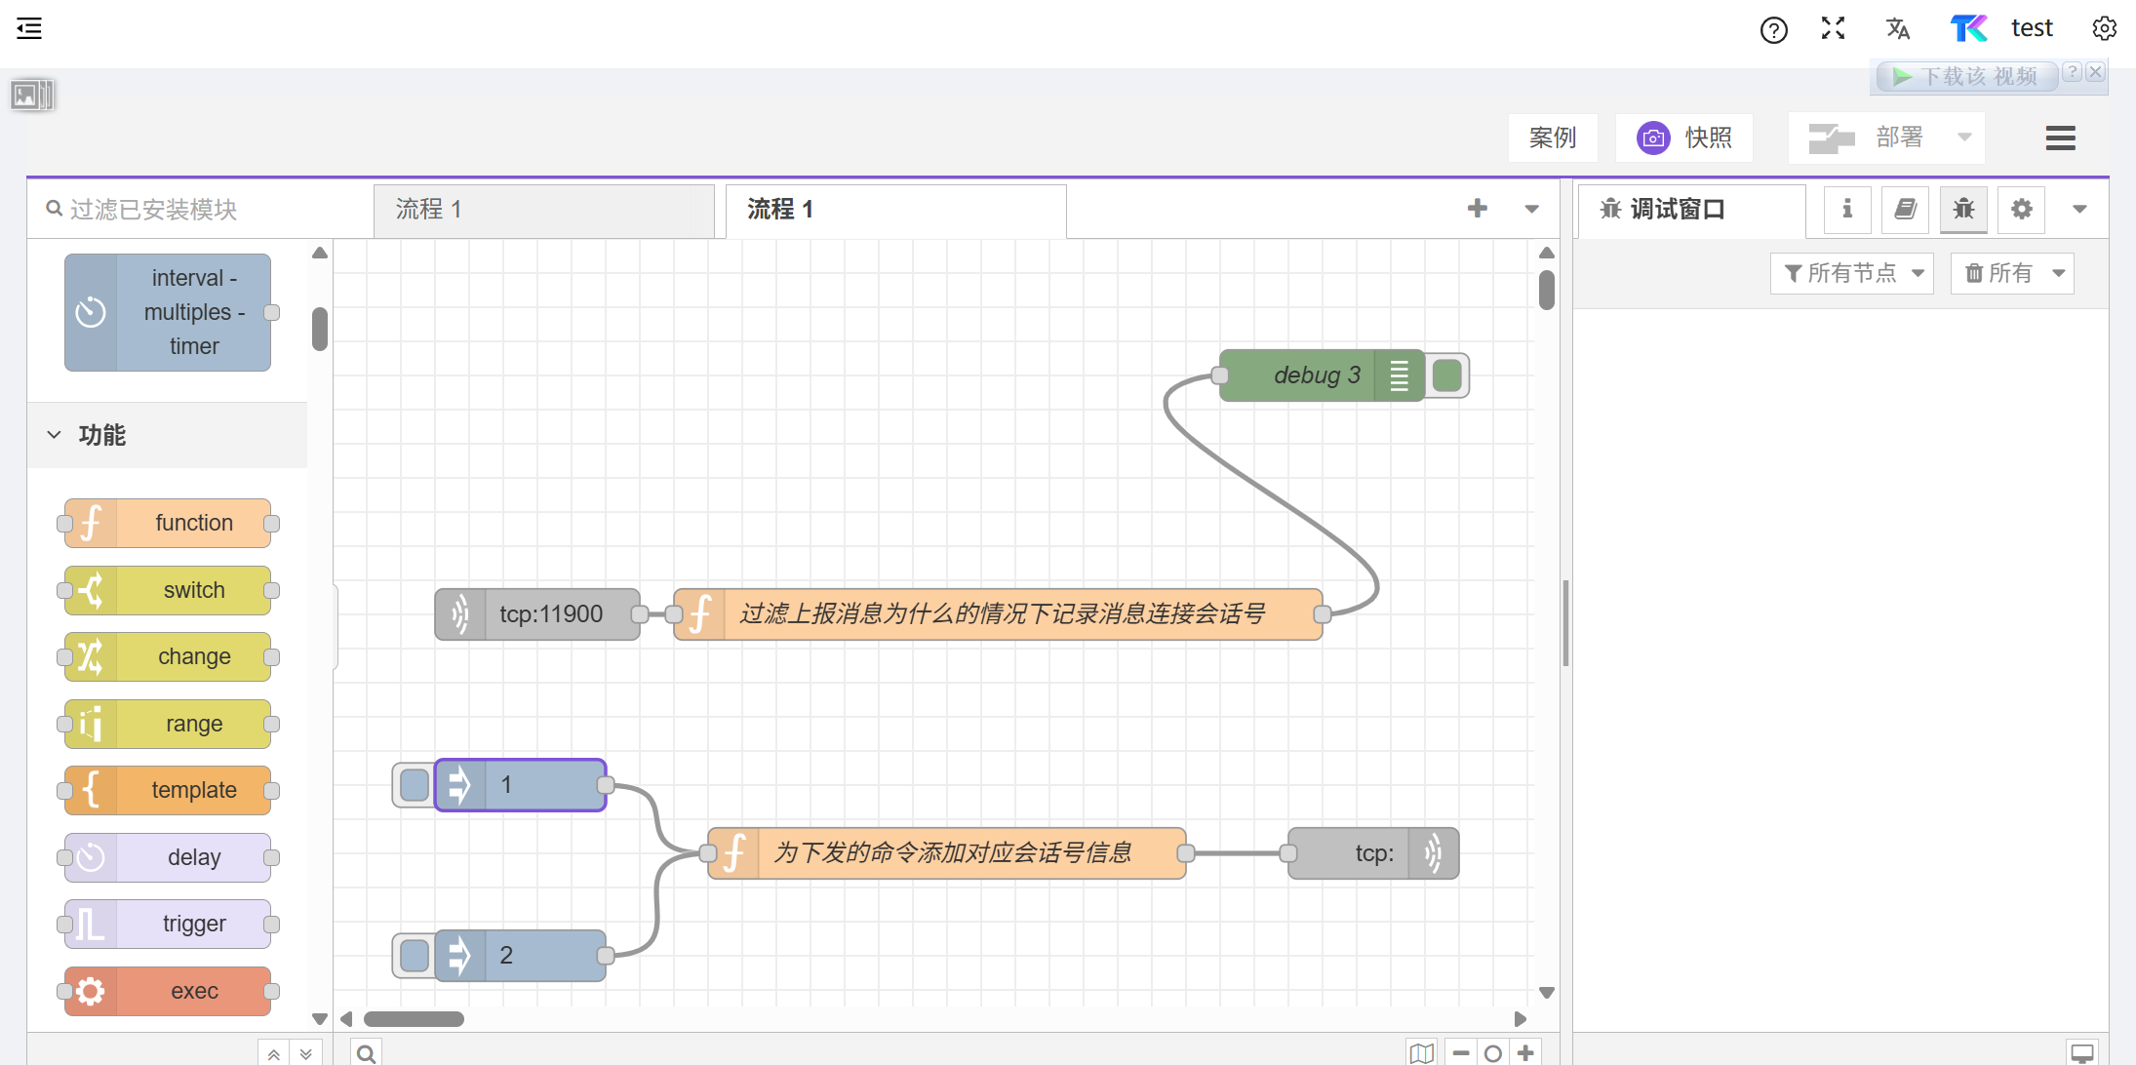2136x1065 pixels.
Task: Open the configuration nodes gear icon
Action: 2021,209
